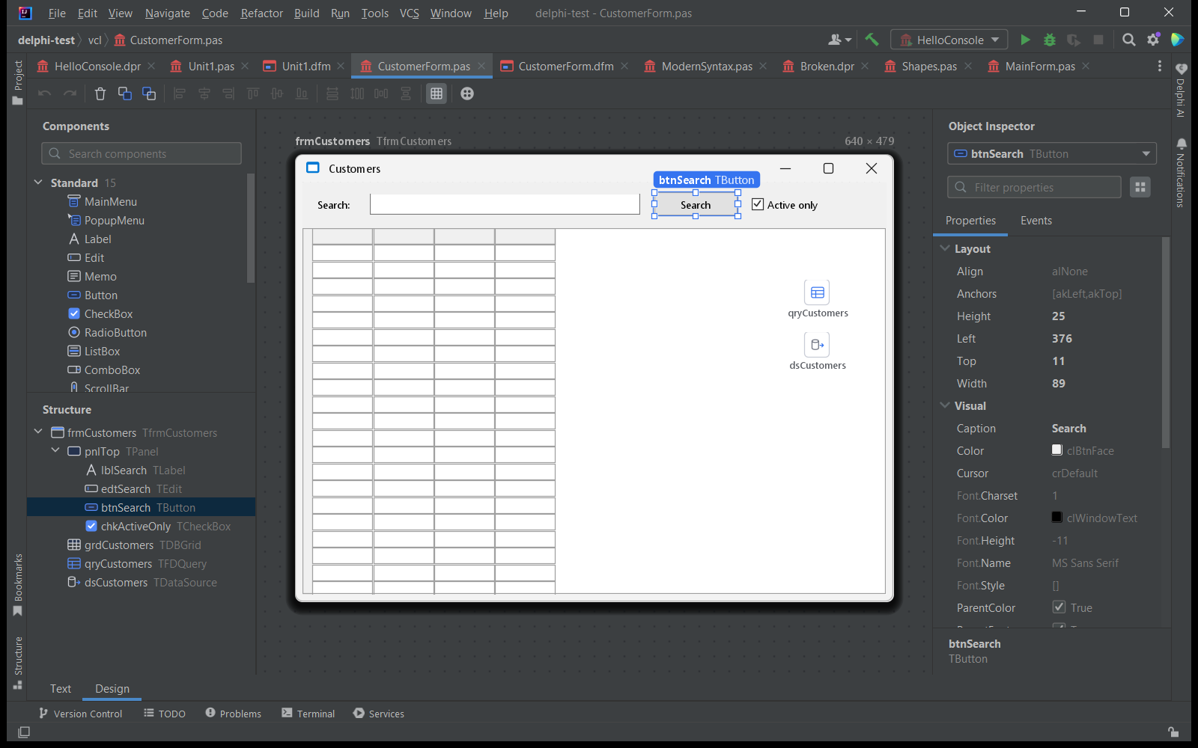Run HelloConsole with green play icon

[x=1026, y=40]
